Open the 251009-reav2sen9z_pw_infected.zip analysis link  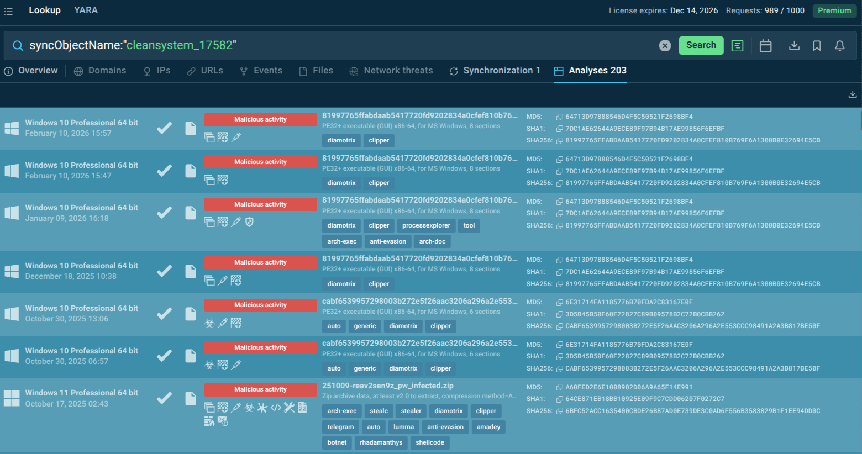[x=388, y=386]
